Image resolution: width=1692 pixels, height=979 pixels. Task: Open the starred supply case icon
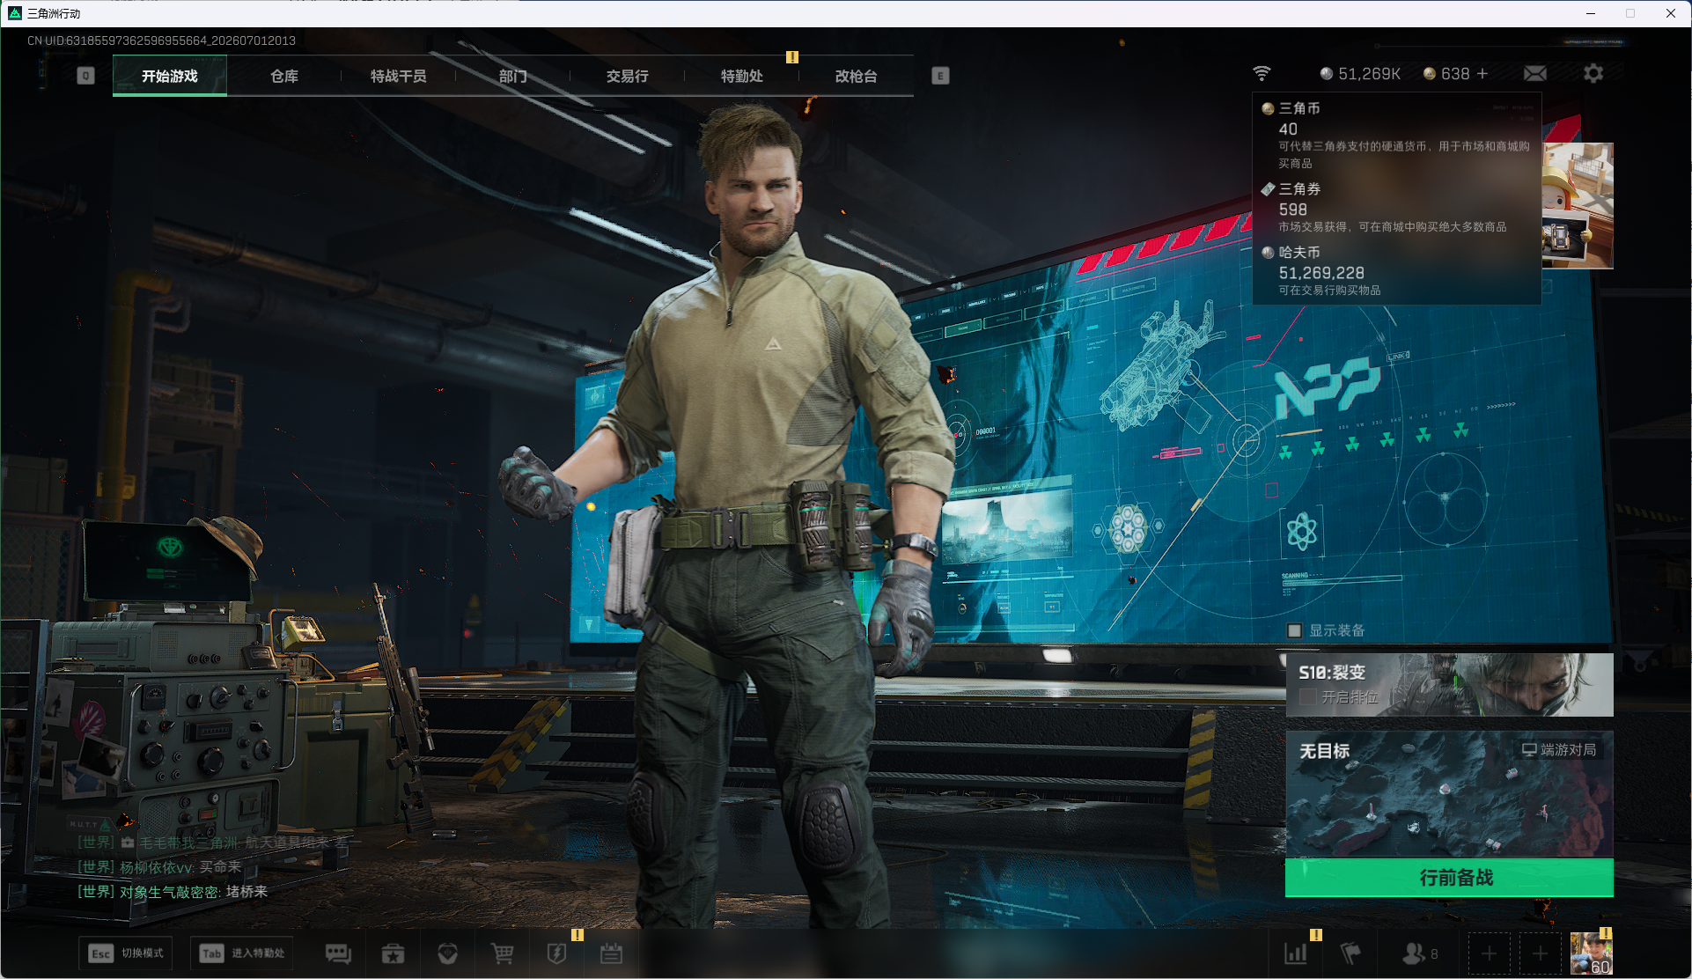393,953
